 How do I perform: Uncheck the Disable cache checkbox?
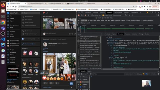103,15
